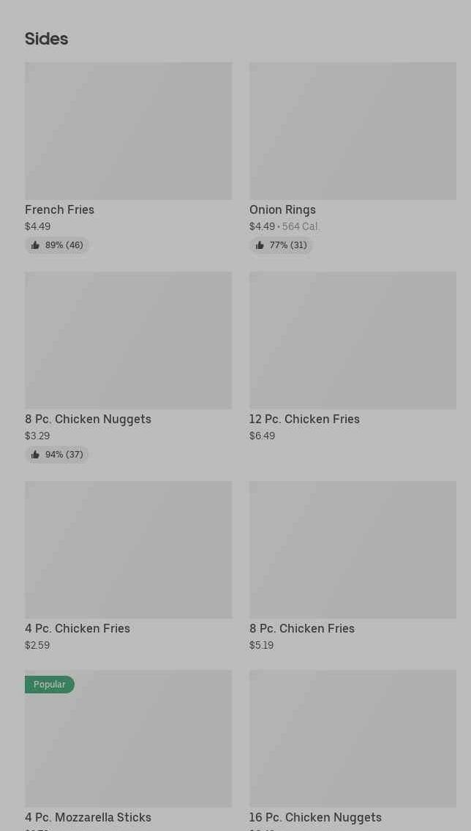This screenshot has height=831, width=471.
Task: Open 8 Pc. Chicken Nuggets title link
Action: tap(88, 419)
